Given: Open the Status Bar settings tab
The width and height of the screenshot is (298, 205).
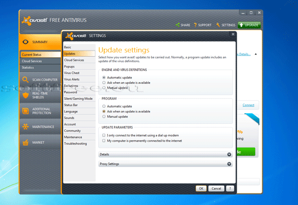Looking at the screenshot, I should [x=79, y=105].
